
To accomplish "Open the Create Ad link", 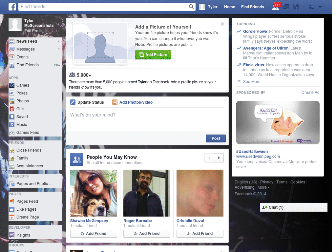I will [x=310, y=92].
